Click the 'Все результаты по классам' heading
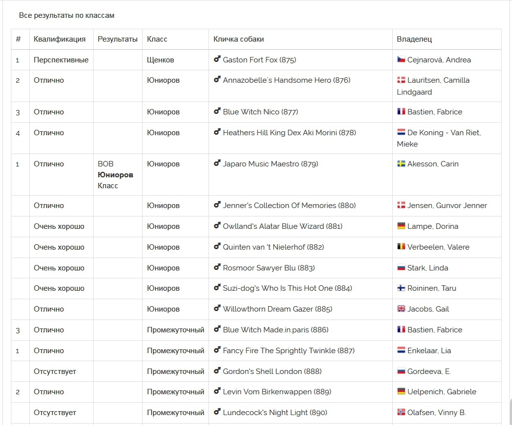512x425 pixels. click(67, 15)
